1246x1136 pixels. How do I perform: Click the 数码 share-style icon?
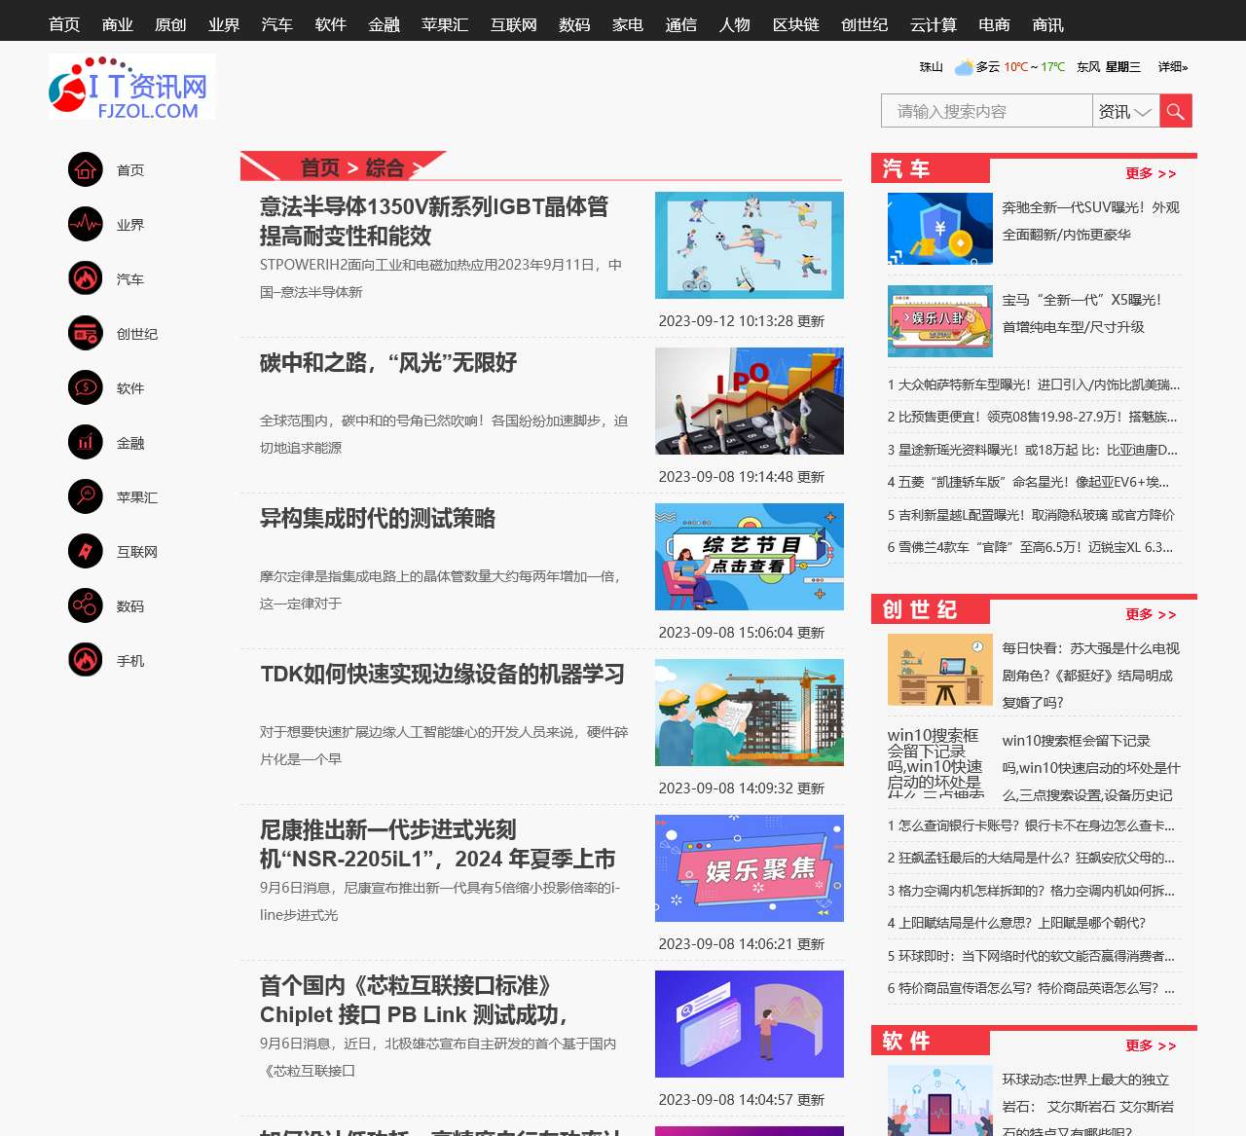[86, 605]
